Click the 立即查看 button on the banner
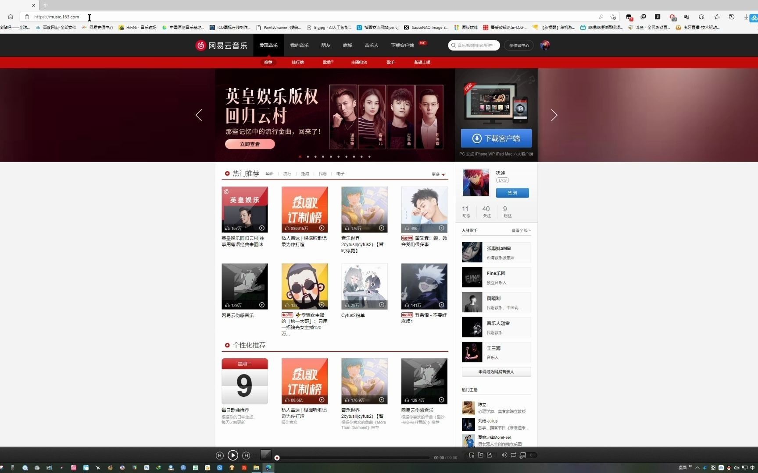Image resolution: width=758 pixels, height=473 pixels. [x=250, y=144]
